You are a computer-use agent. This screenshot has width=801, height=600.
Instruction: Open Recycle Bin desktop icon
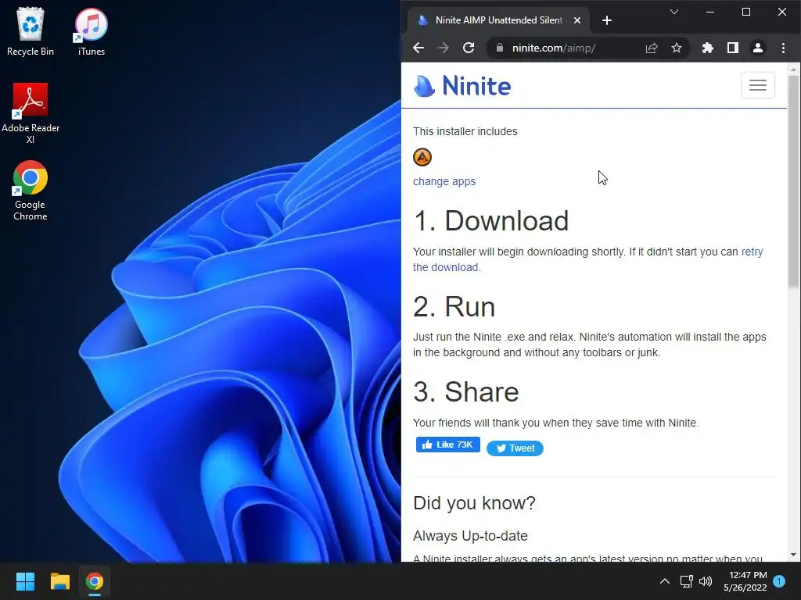pyautogui.click(x=31, y=31)
